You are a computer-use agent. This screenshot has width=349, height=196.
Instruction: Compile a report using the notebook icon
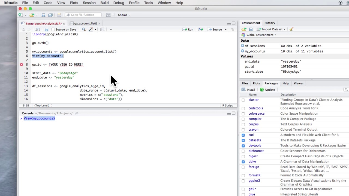pos(102,29)
